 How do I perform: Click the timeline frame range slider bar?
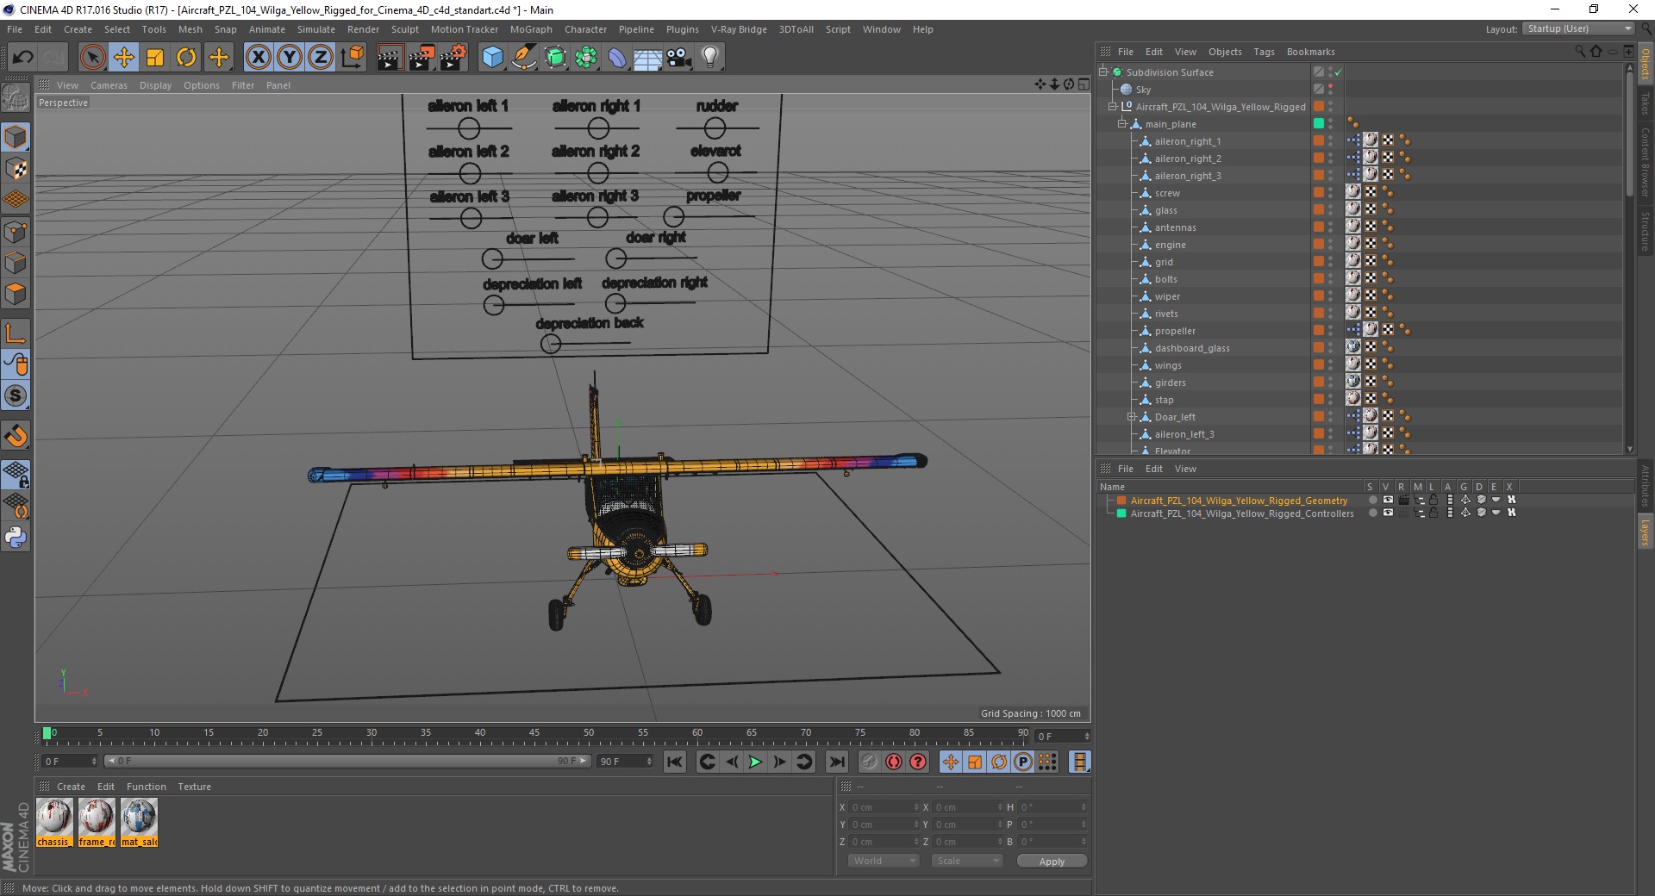[347, 761]
